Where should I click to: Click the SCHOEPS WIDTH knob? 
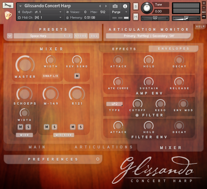pos(25,113)
